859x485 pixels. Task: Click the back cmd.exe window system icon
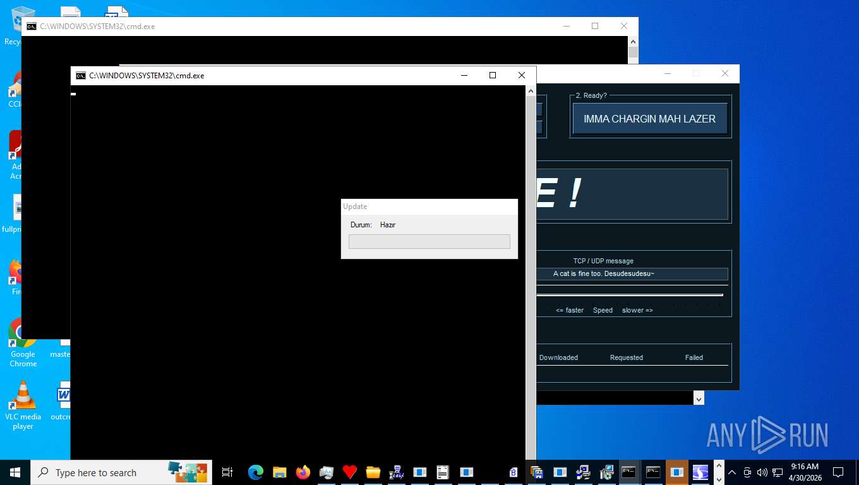tap(31, 27)
